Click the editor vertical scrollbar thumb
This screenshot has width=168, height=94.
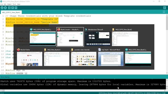167,23
